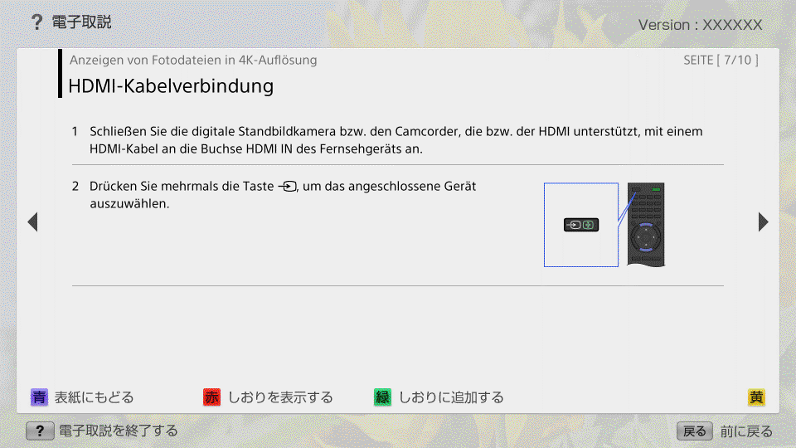Click the enlarged input button illustration
Image resolution: width=796 pixels, height=448 pixels.
point(581,225)
